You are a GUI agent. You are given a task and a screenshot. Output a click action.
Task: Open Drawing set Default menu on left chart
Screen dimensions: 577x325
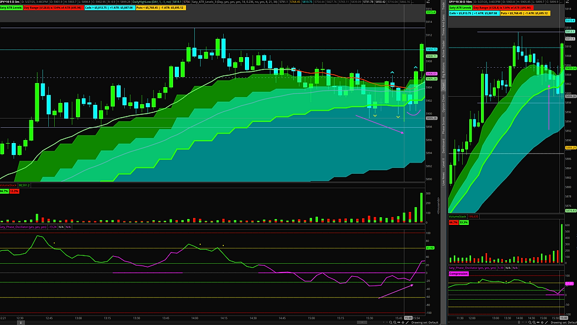point(425,323)
